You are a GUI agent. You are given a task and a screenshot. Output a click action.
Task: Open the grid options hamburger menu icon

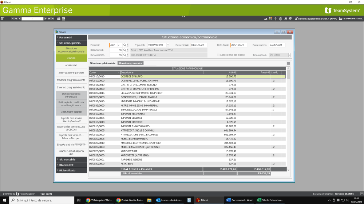point(288,63)
